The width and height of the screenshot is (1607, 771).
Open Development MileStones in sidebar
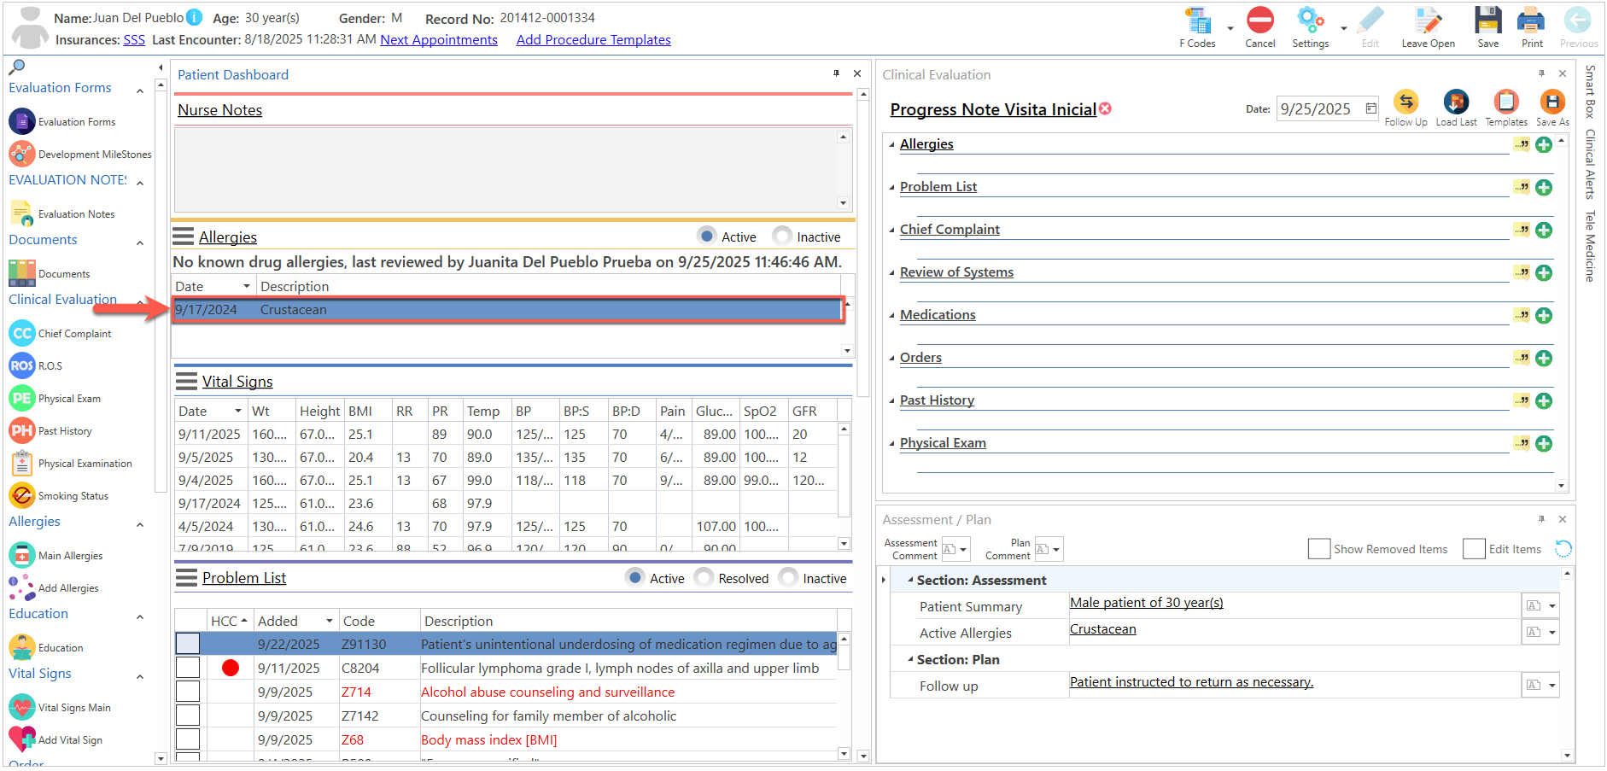click(x=80, y=155)
